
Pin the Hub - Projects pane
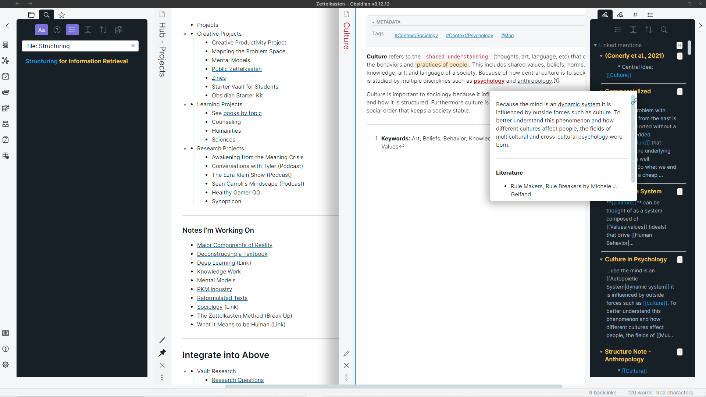[x=162, y=353]
